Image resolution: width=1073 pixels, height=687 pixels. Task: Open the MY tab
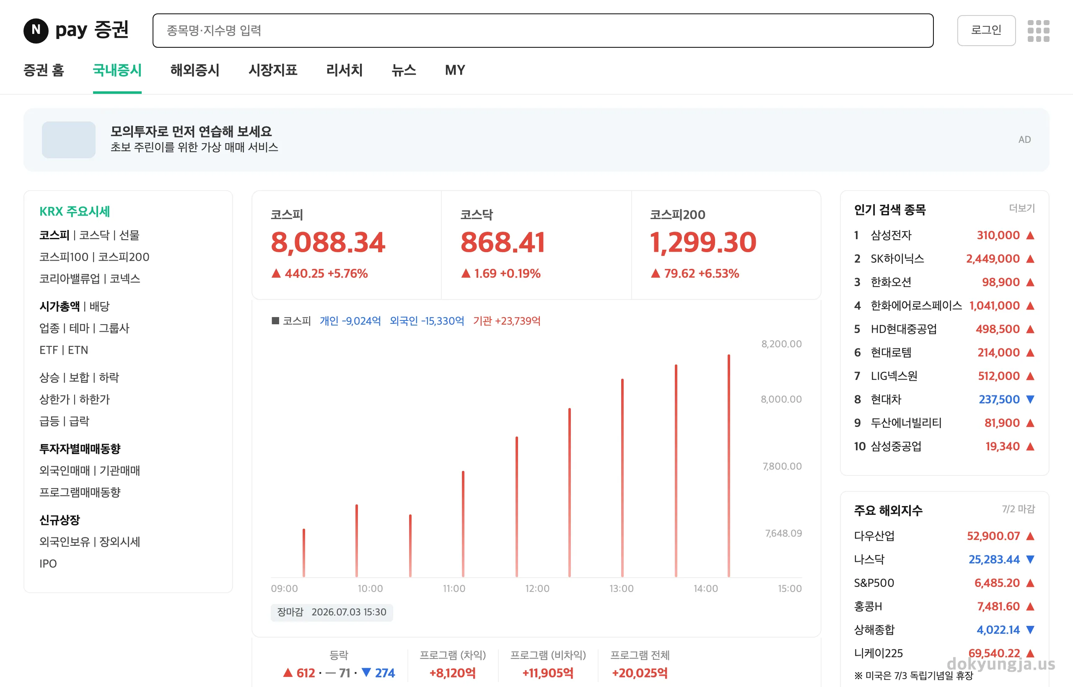tap(455, 70)
